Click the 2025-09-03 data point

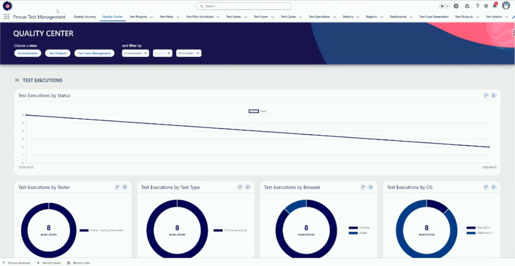pyautogui.click(x=489, y=147)
